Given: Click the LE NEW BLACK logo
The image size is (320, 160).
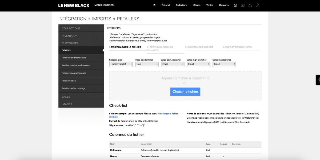Looking at the screenshot, I should [x=74, y=5].
